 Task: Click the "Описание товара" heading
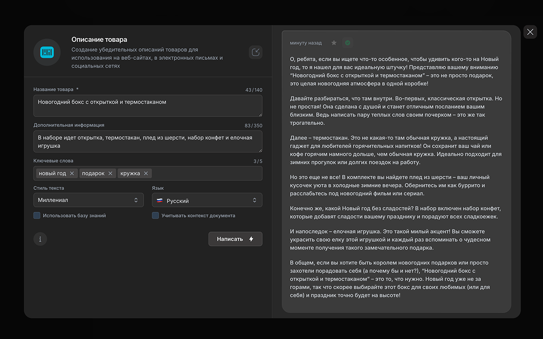[99, 40]
